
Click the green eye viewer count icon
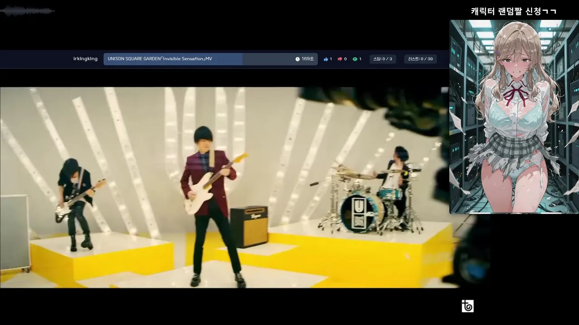(x=355, y=59)
